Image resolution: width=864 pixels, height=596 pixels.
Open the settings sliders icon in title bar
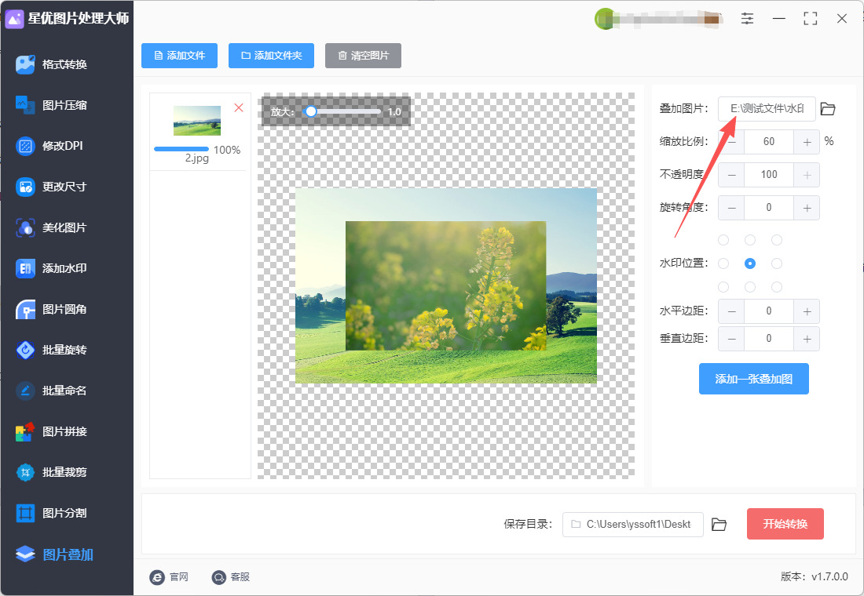pyautogui.click(x=747, y=19)
